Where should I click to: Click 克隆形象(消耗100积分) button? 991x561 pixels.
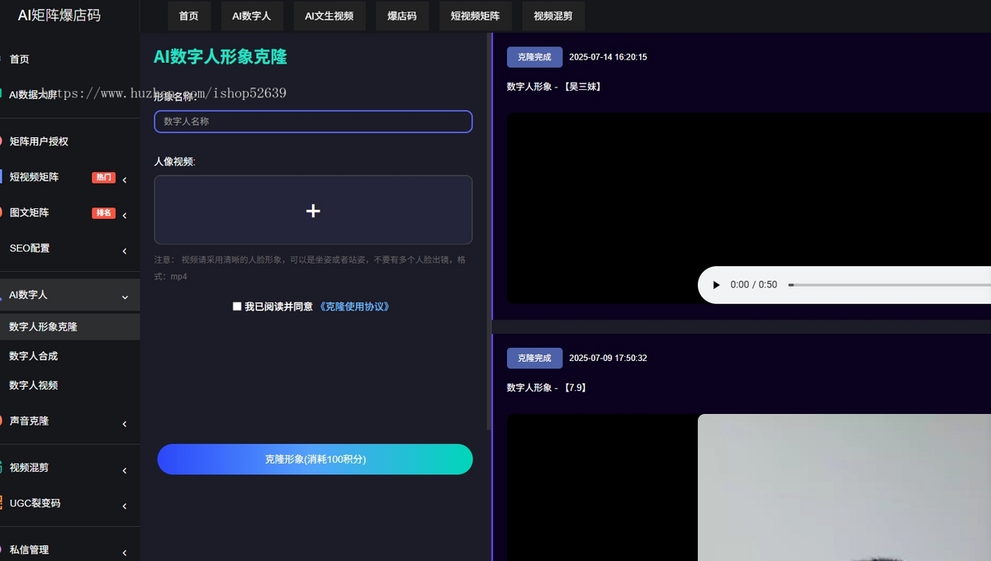click(315, 459)
